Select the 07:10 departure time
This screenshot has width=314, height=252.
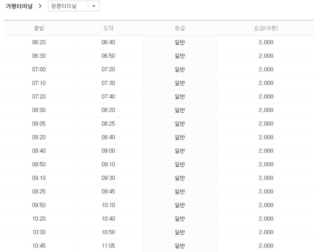tap(39, 83)
